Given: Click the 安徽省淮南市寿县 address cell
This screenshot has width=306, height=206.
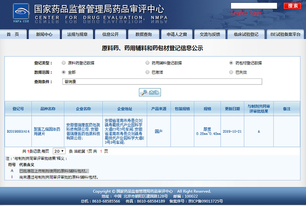Looking at the screenshot, I should pyautogui.click(x=125, y=131).
